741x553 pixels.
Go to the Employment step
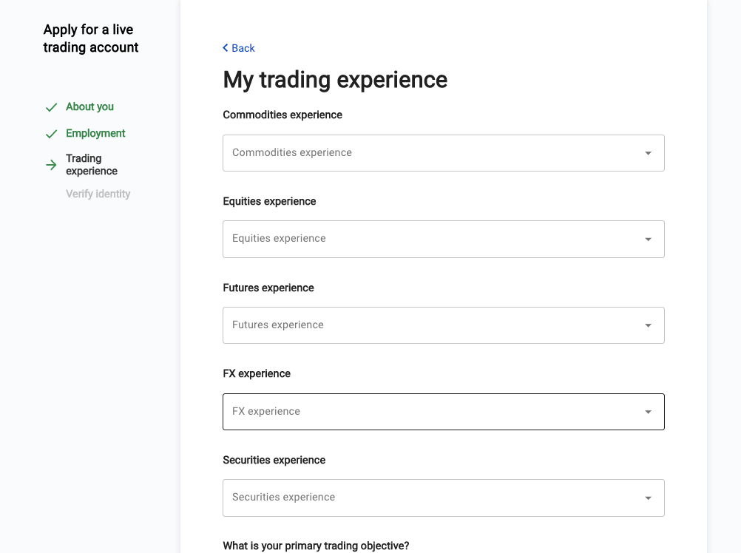(x=95, y=133)
